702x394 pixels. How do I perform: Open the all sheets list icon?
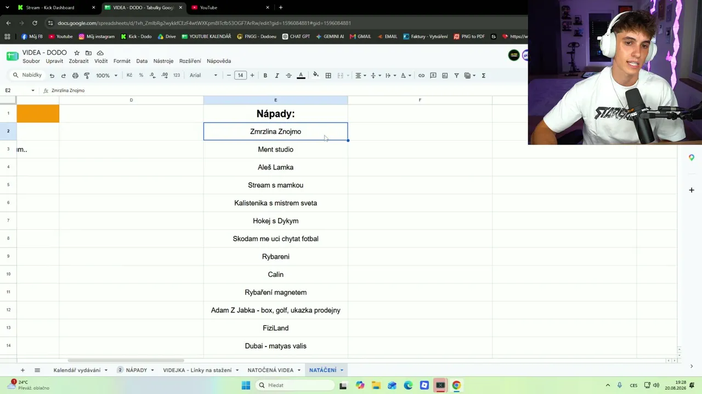click(x=37, y=370)
